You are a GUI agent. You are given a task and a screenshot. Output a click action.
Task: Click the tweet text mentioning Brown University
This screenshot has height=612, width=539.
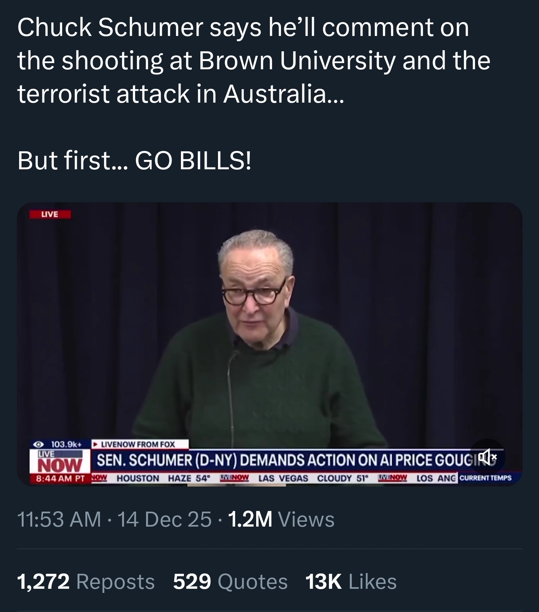[x=254, y=61]
